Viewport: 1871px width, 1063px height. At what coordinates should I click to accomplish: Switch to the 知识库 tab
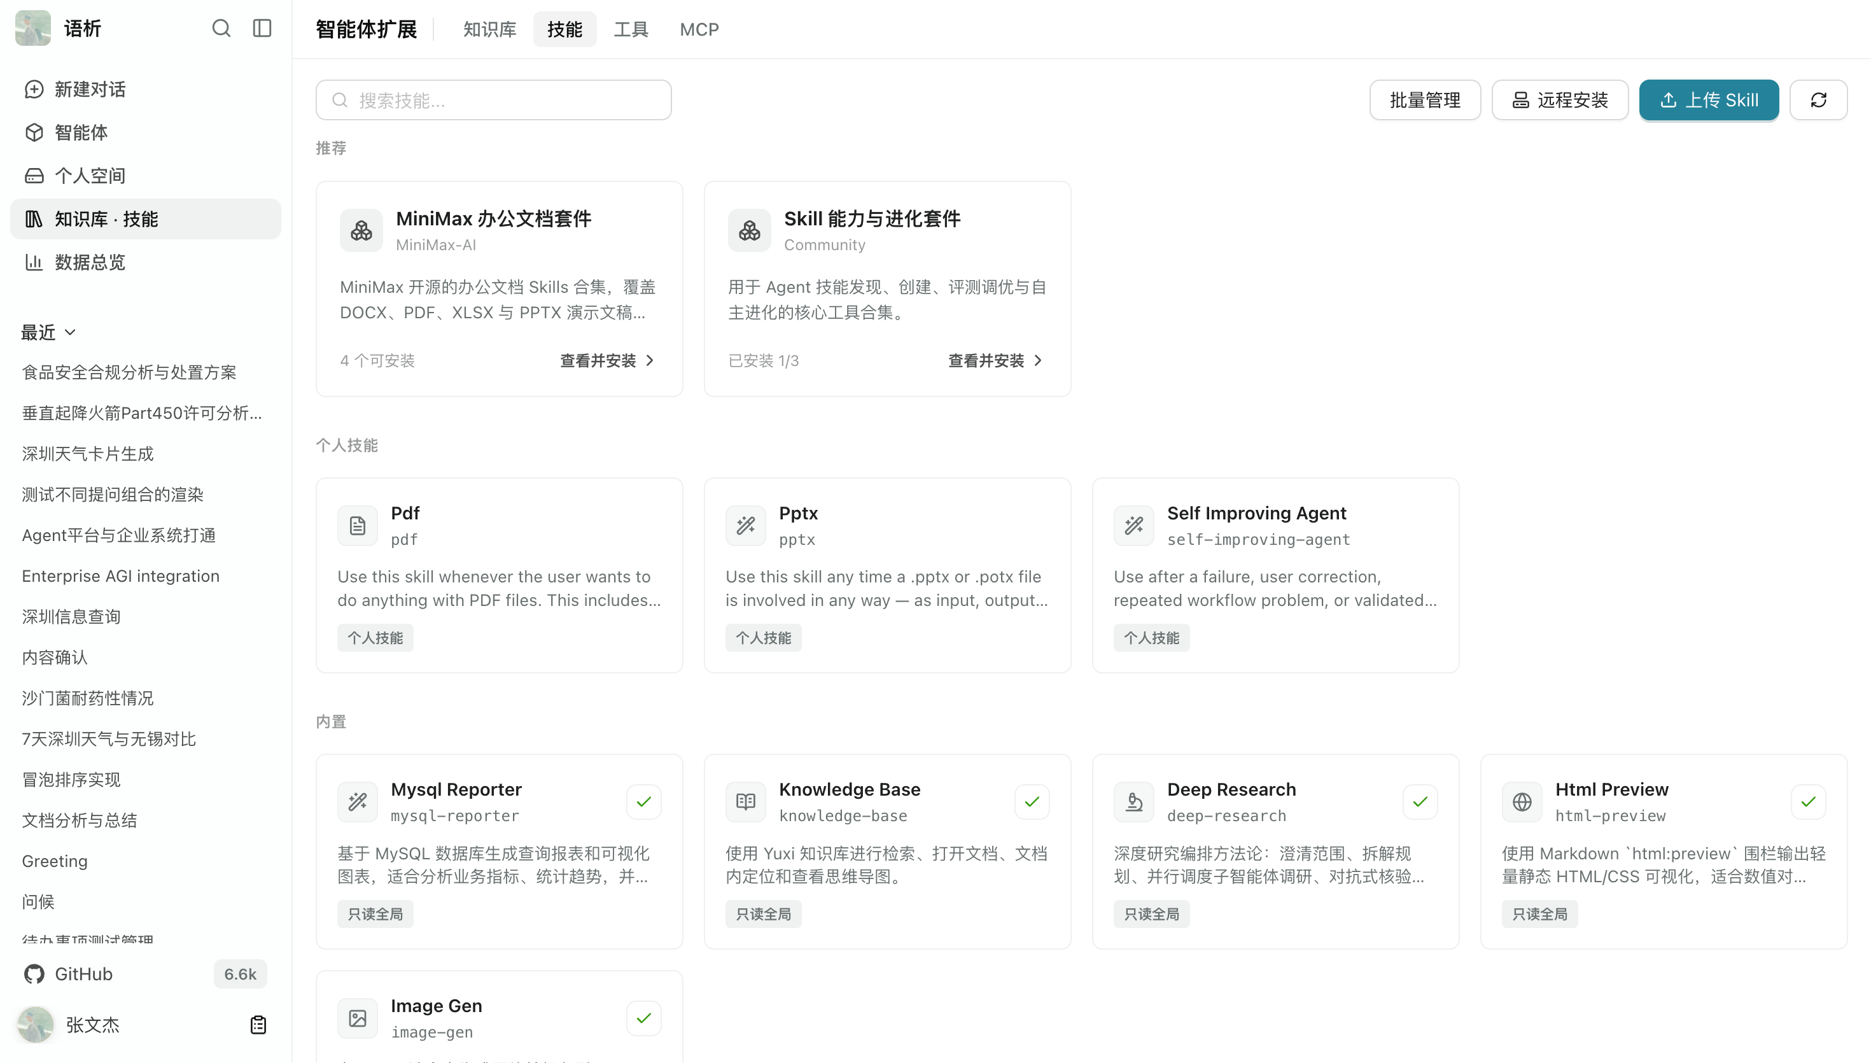[x=489, y=29]
